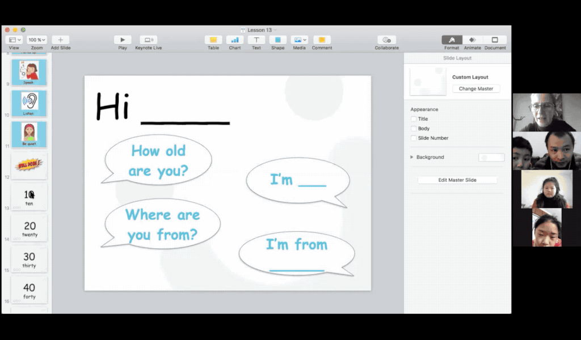Expand the Background section
This screenshot has width=581, height=340.
(411, 157)
